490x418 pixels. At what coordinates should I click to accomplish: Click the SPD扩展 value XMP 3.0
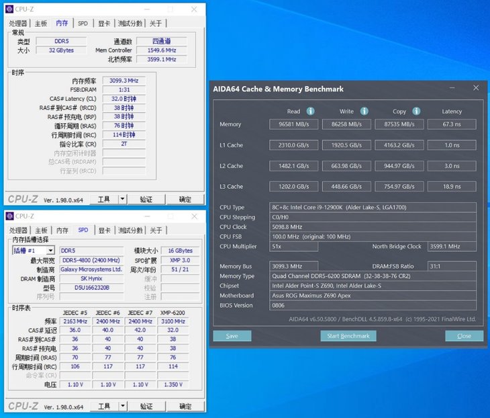point(180,260)
